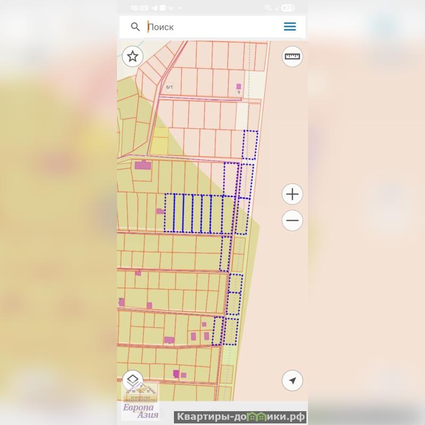Select the bottommost right blue dotted parcel

pos(230,332)
